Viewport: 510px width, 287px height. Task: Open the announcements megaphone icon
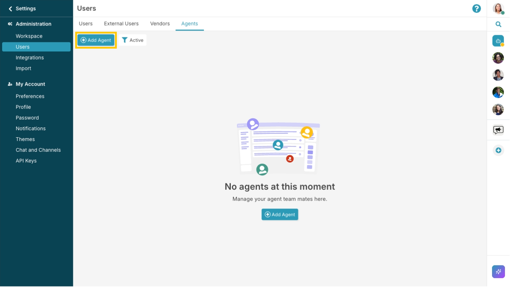coord(498,130)
